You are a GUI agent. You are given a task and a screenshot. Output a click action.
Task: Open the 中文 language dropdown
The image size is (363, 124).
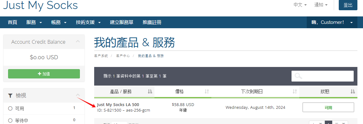300,5
